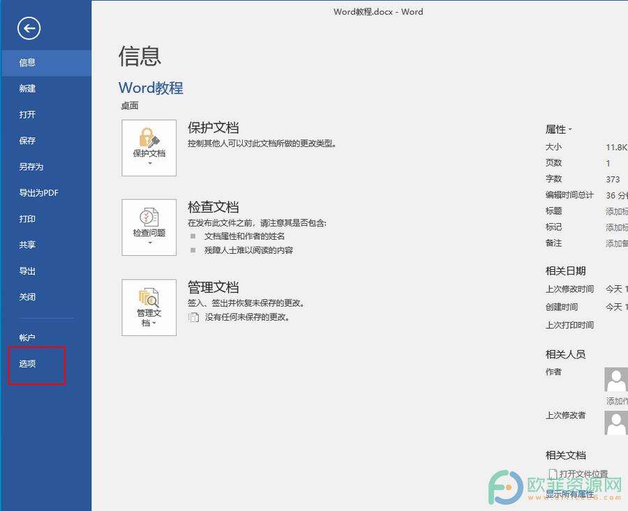Click the 显示所有属性 link
The height and width of the screenshot is (511, 628).
(x=569, y=494)
